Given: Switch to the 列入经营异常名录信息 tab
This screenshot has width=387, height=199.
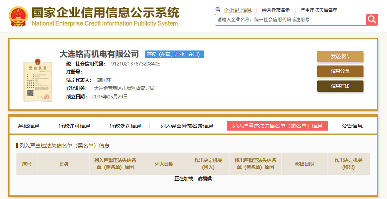Looking at the screenshot, I should pyautogui.click(x=187, y=126).
